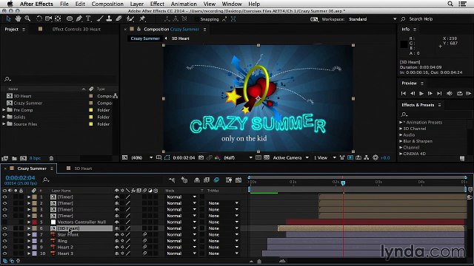This screenshot has height=266, width=474.
Task: Select the Hand tool
Action: pos(18,18)
